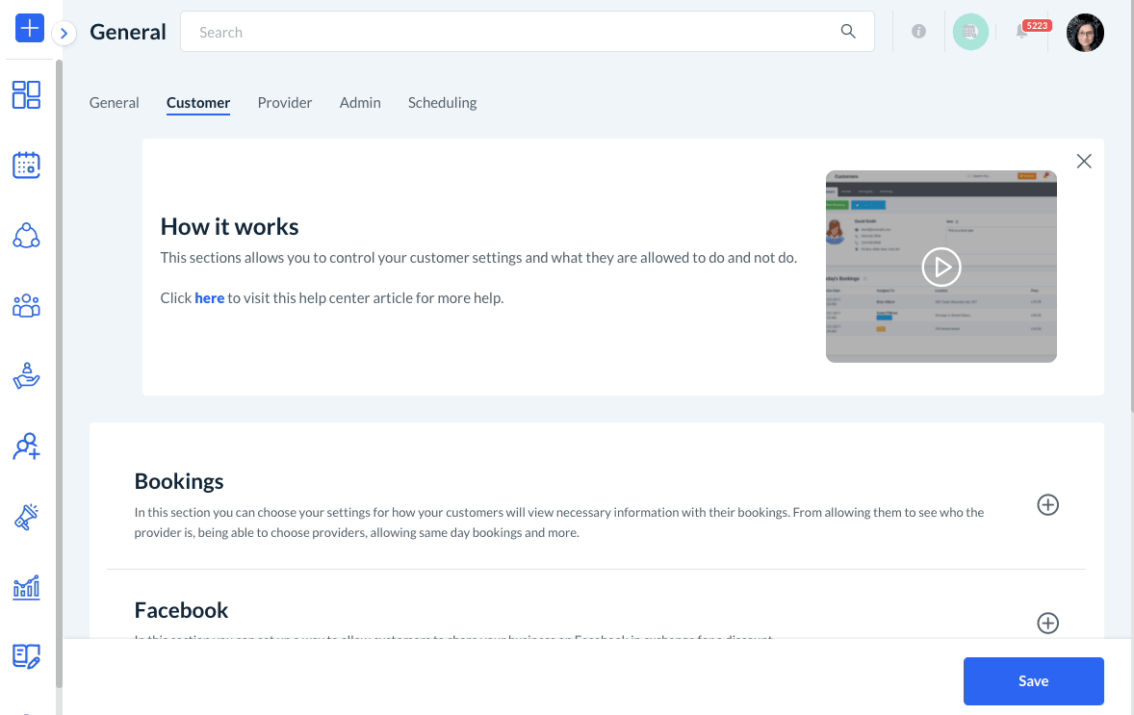This screenshot has height=715, width=1134.
Task: Click the Save button
Action: [1033, 681]
